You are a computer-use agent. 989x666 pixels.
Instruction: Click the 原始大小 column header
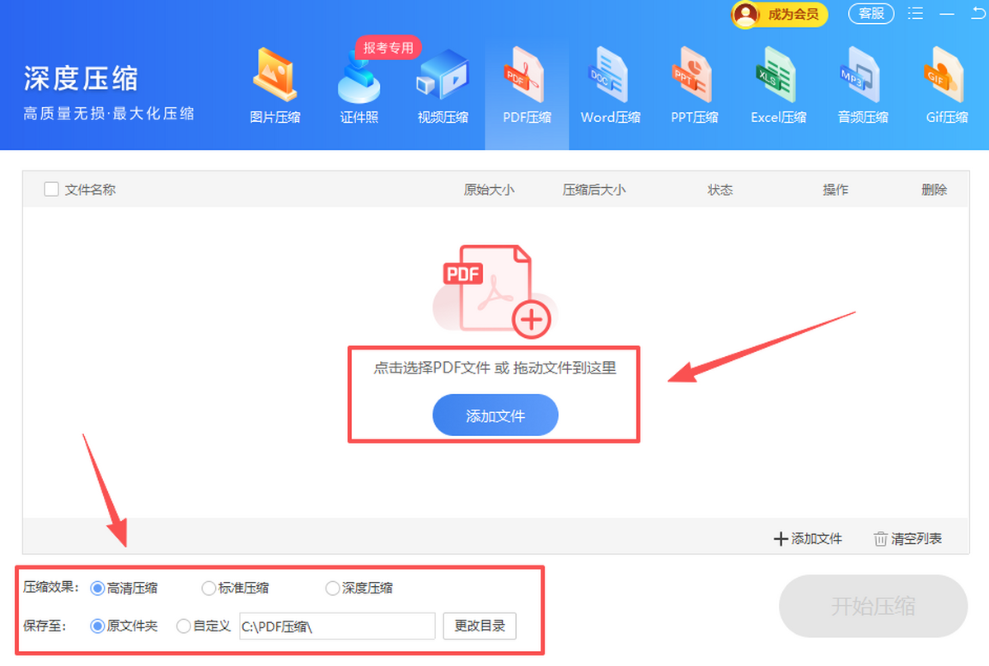[489, 190]
